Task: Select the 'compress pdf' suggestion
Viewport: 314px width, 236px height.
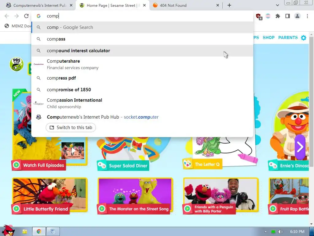Action: click(142, 78)
